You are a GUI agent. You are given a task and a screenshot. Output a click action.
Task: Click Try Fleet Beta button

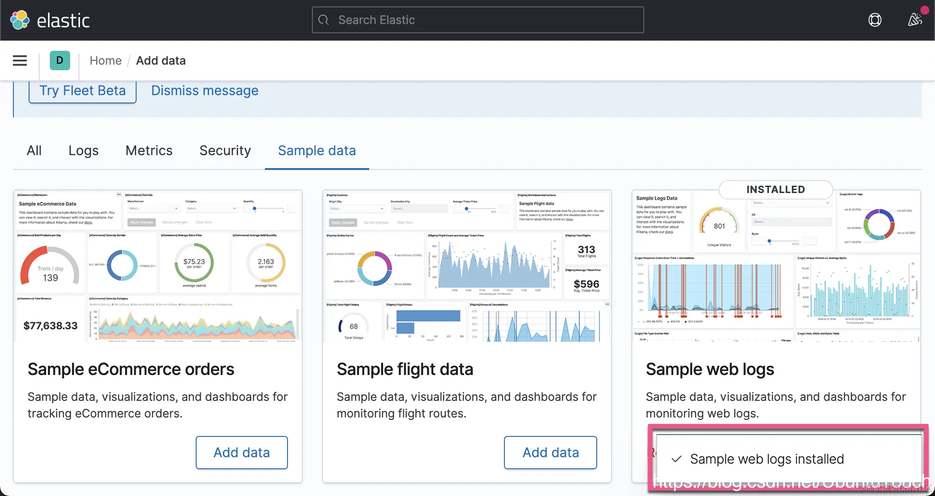[x=83, y=91]
